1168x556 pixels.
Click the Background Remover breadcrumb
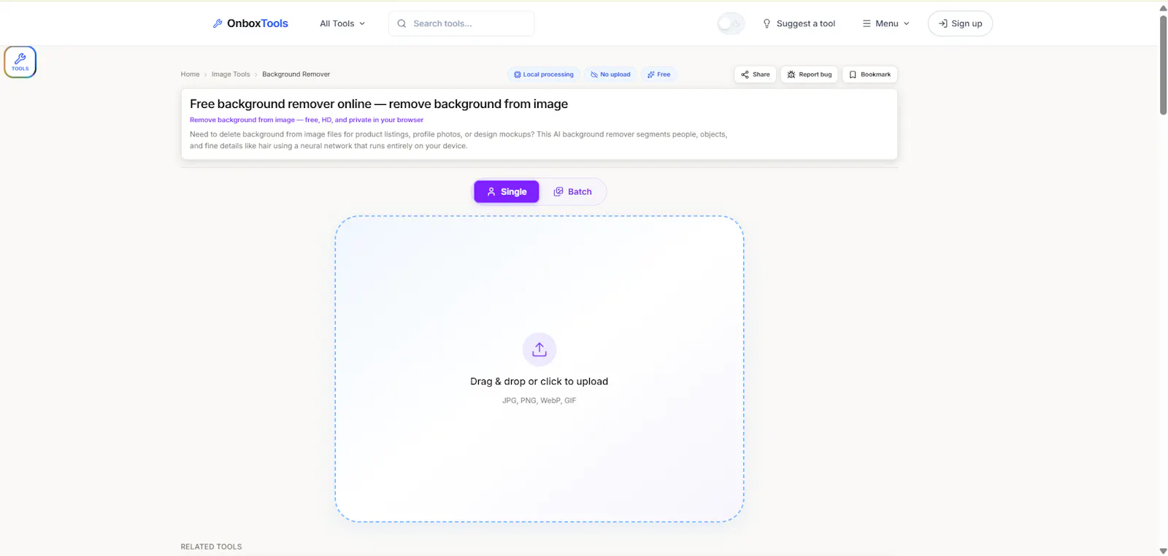click(296, 74)
